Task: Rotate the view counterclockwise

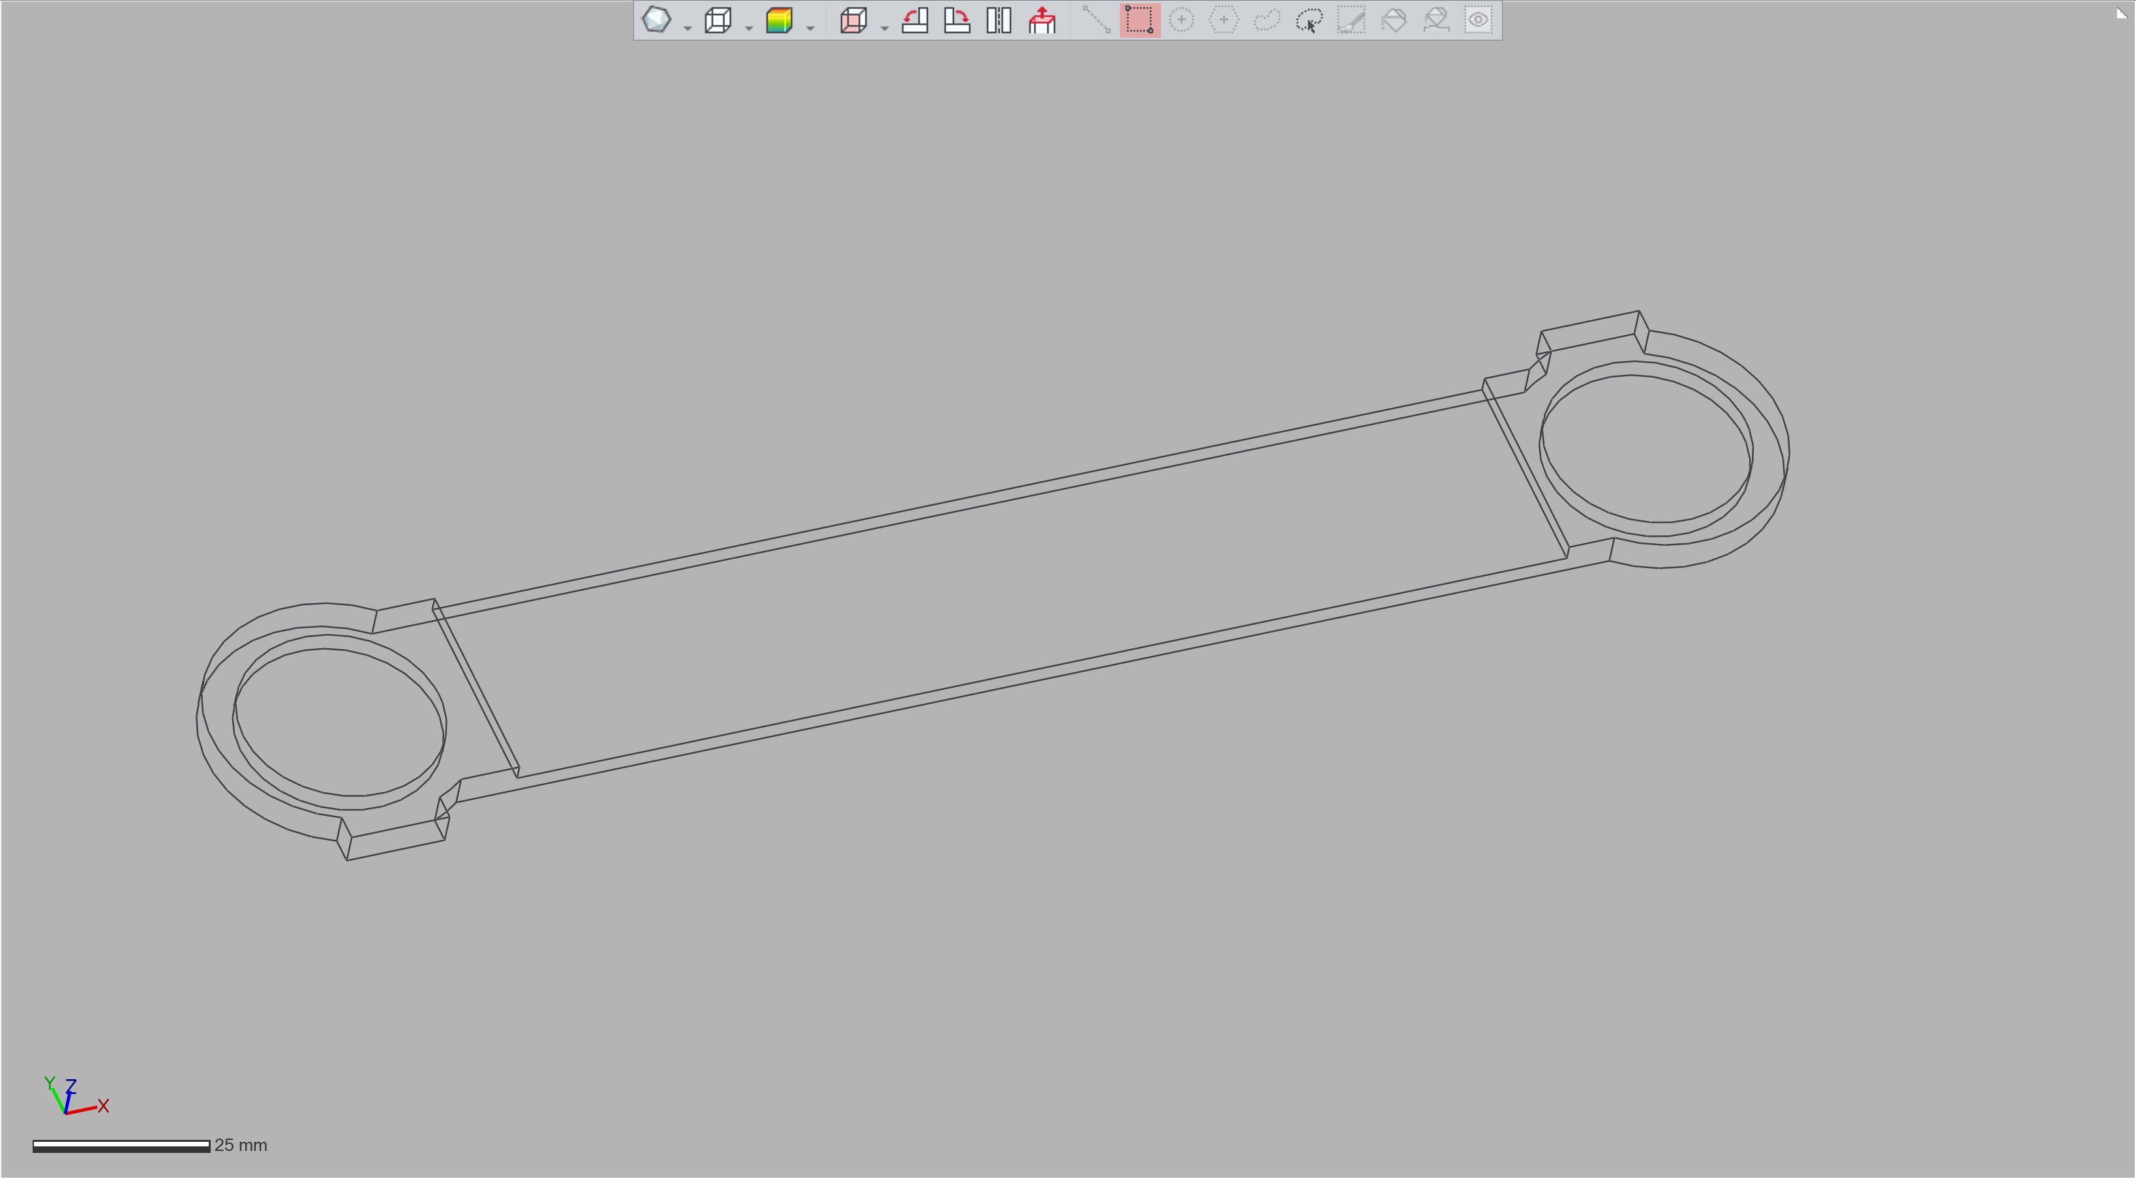Action: [x=916, y=20]
